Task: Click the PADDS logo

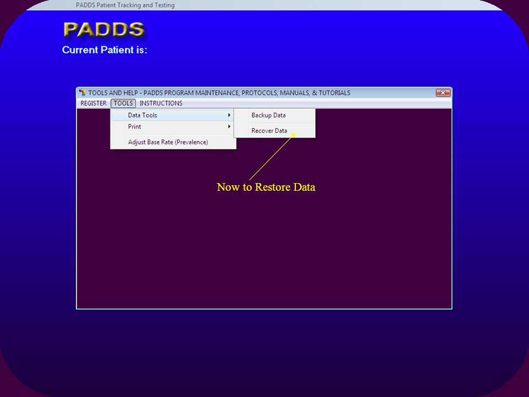Action: 104,30
